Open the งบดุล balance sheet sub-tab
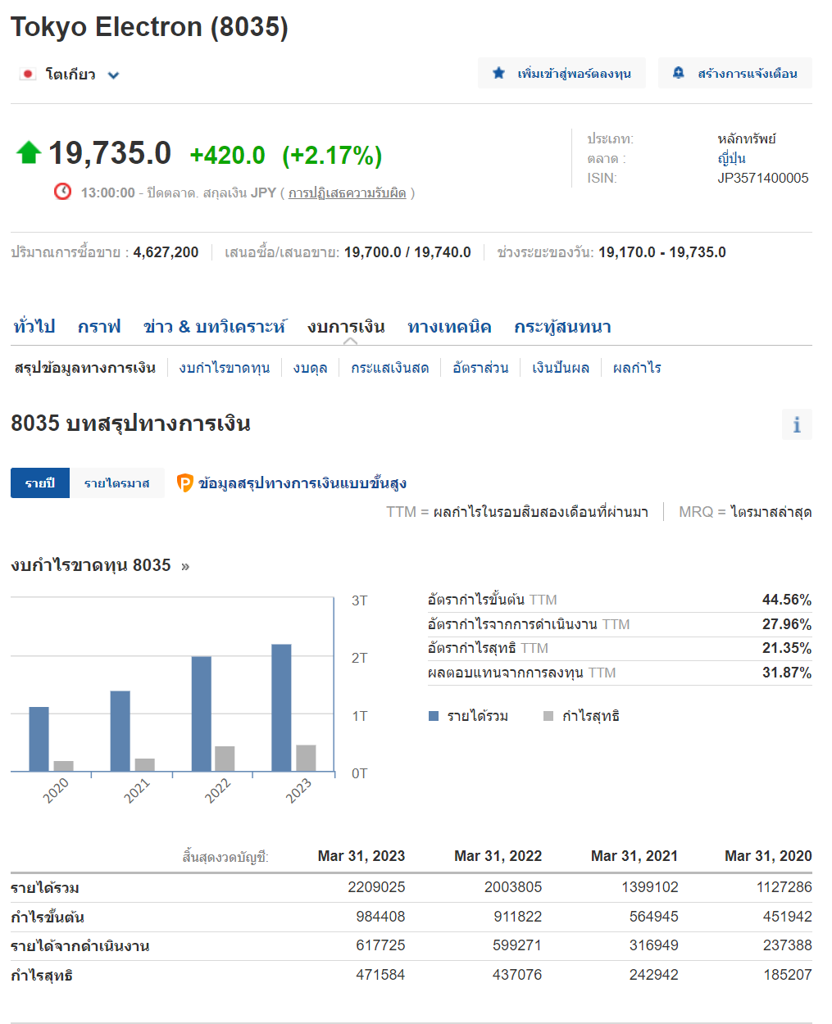This screenshot has height=1024, width=832. pyautogui.click(x=310, y=368)
